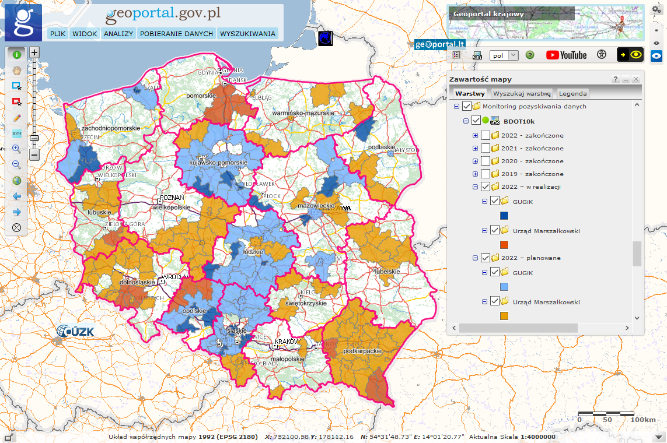667x443 pixels.
Task: Open the ANALIZY menu
Action: click(118, 34)
